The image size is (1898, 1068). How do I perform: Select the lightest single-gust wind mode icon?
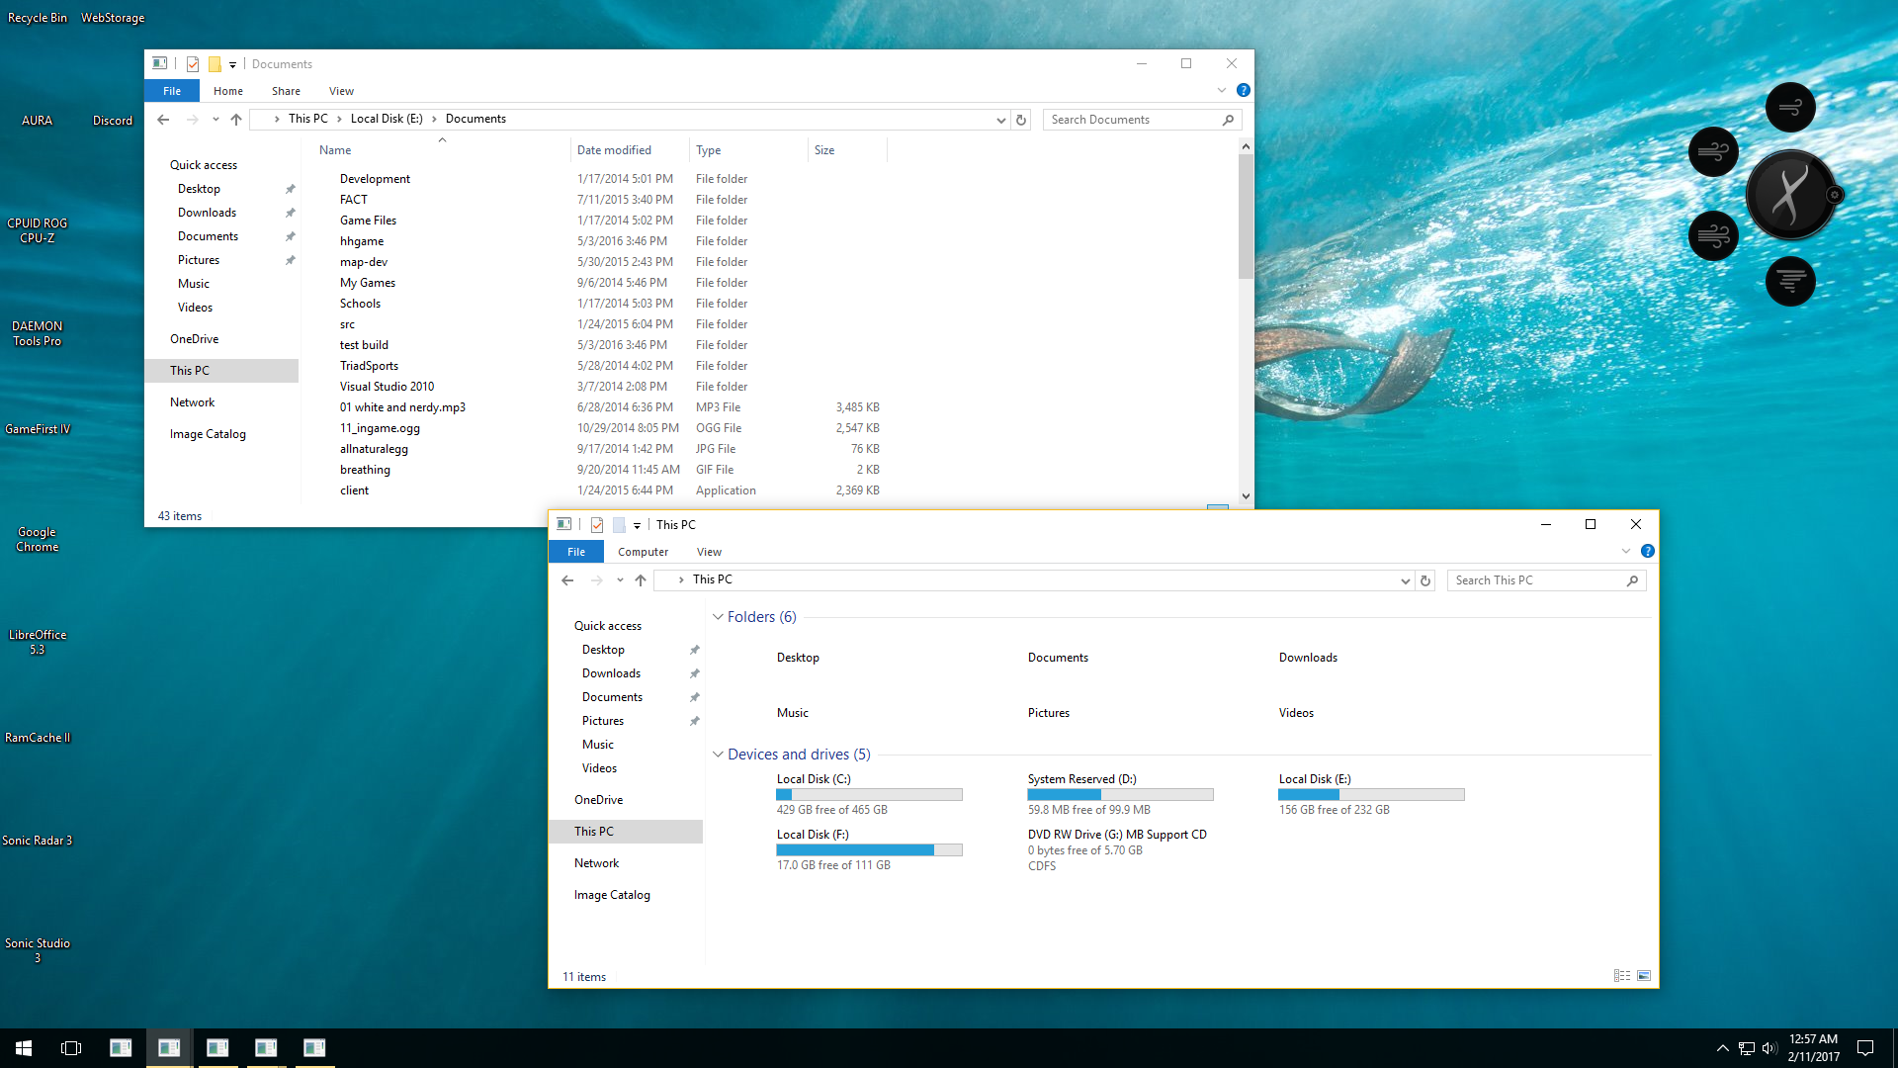click(x=1790, y=107)
